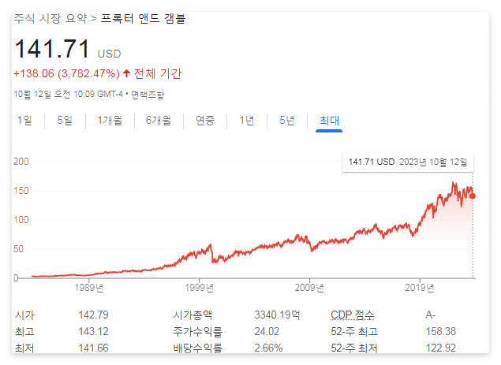
Task: Click the 150 y-axis label
Action: [x=21, y=191]
